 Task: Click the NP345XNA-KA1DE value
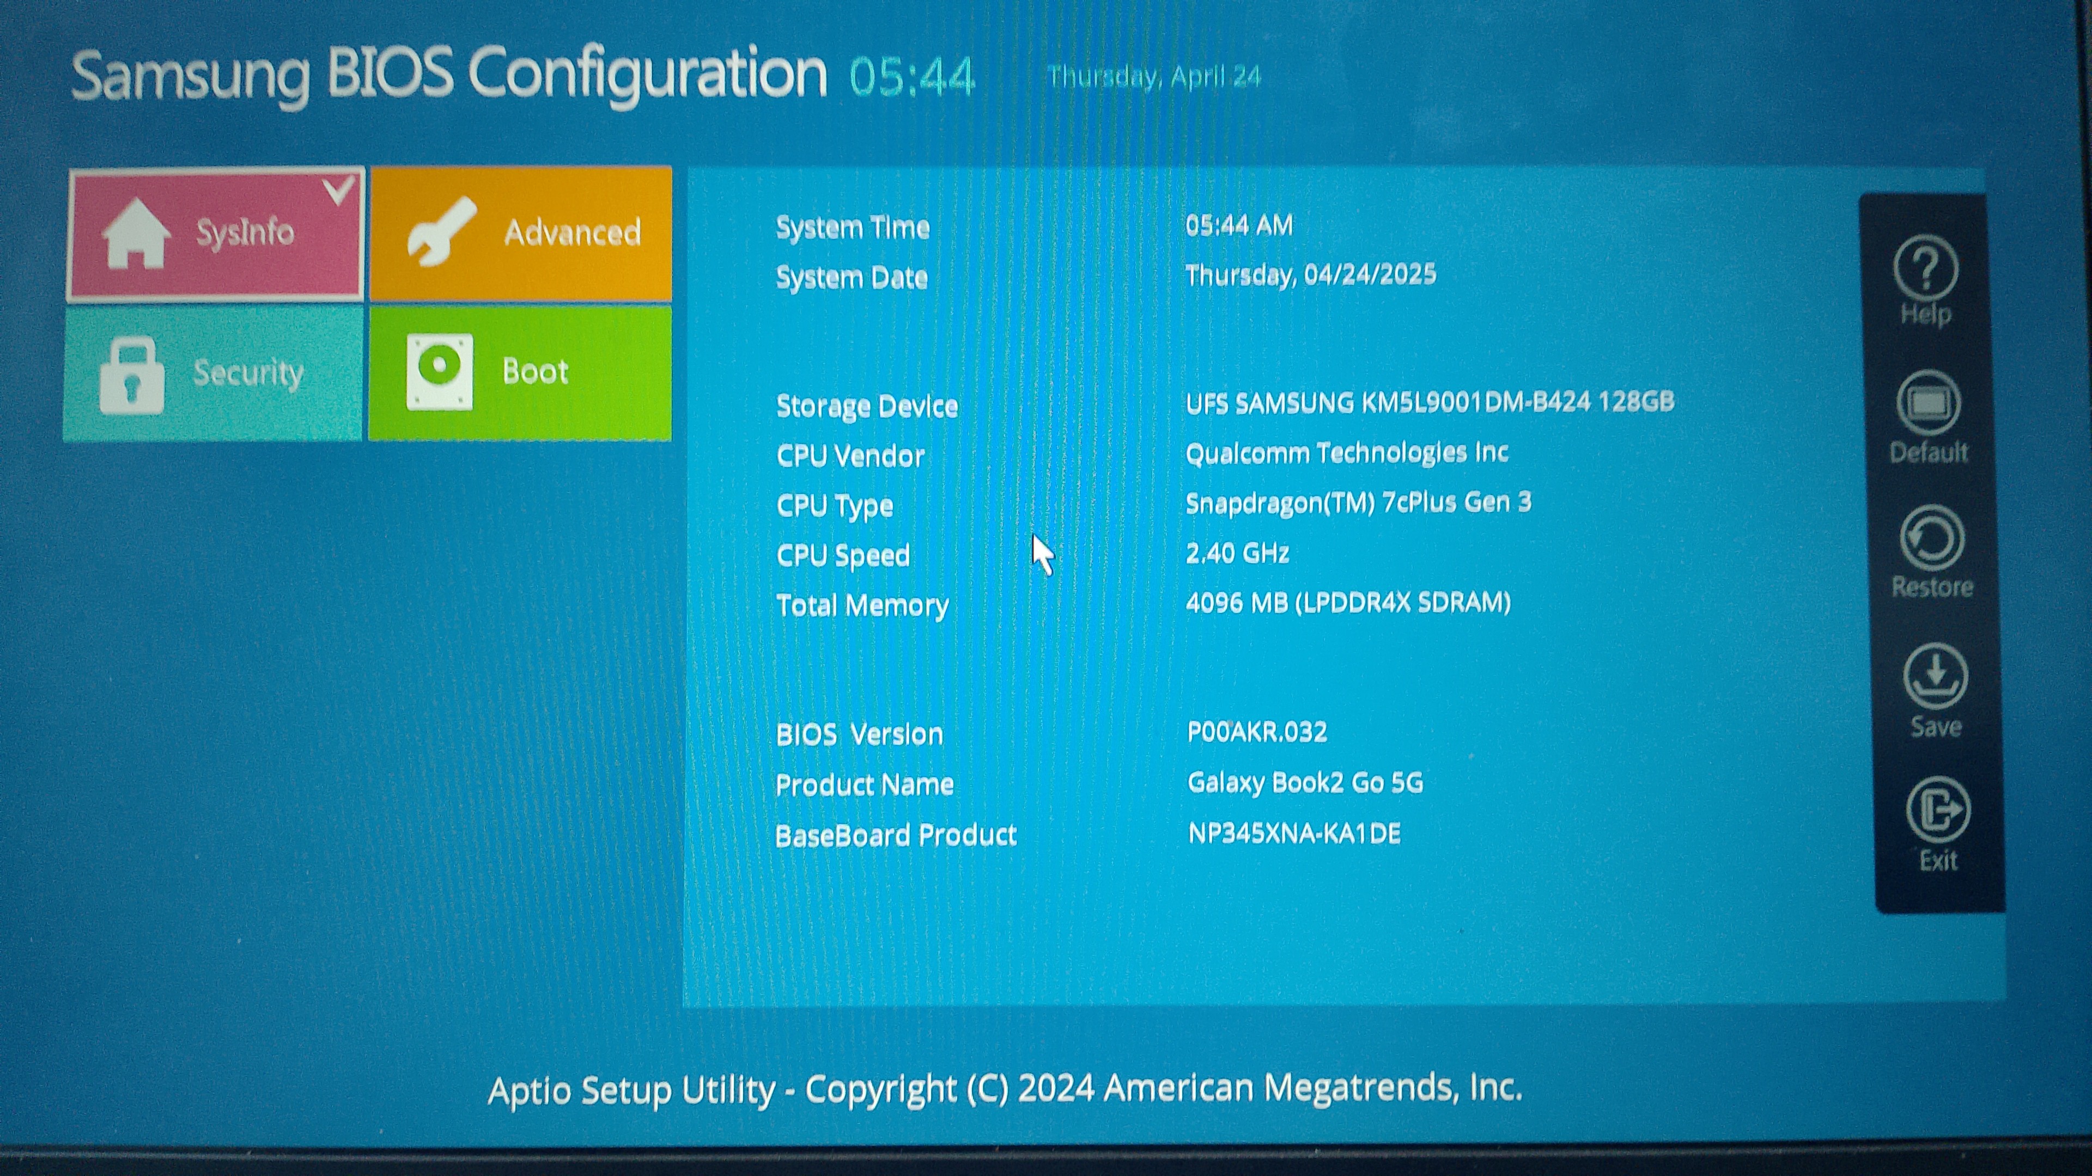1294,834
